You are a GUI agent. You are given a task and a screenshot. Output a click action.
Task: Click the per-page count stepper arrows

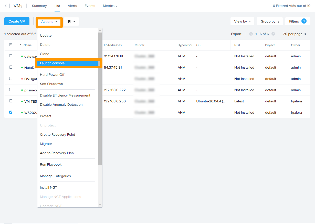[304, 34]
